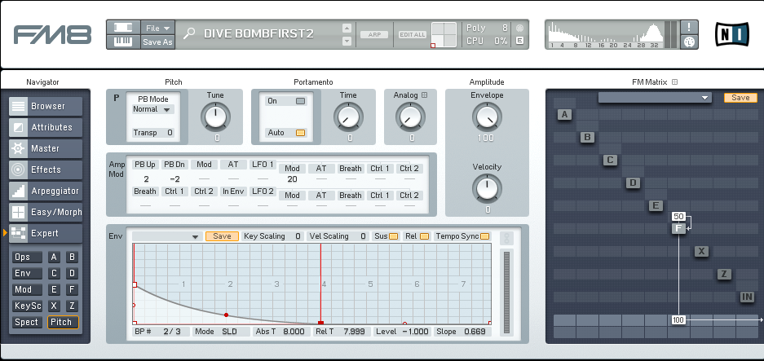Open operator B from navigator shortcuts
The width and height of the screenshot is (764, 361).
72,258
